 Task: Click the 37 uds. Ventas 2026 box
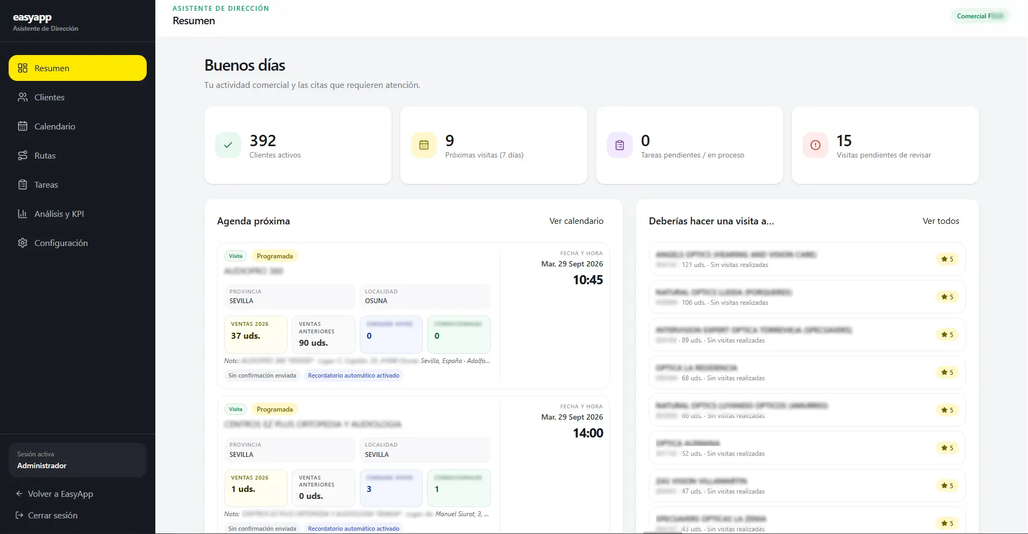(256, 334)
